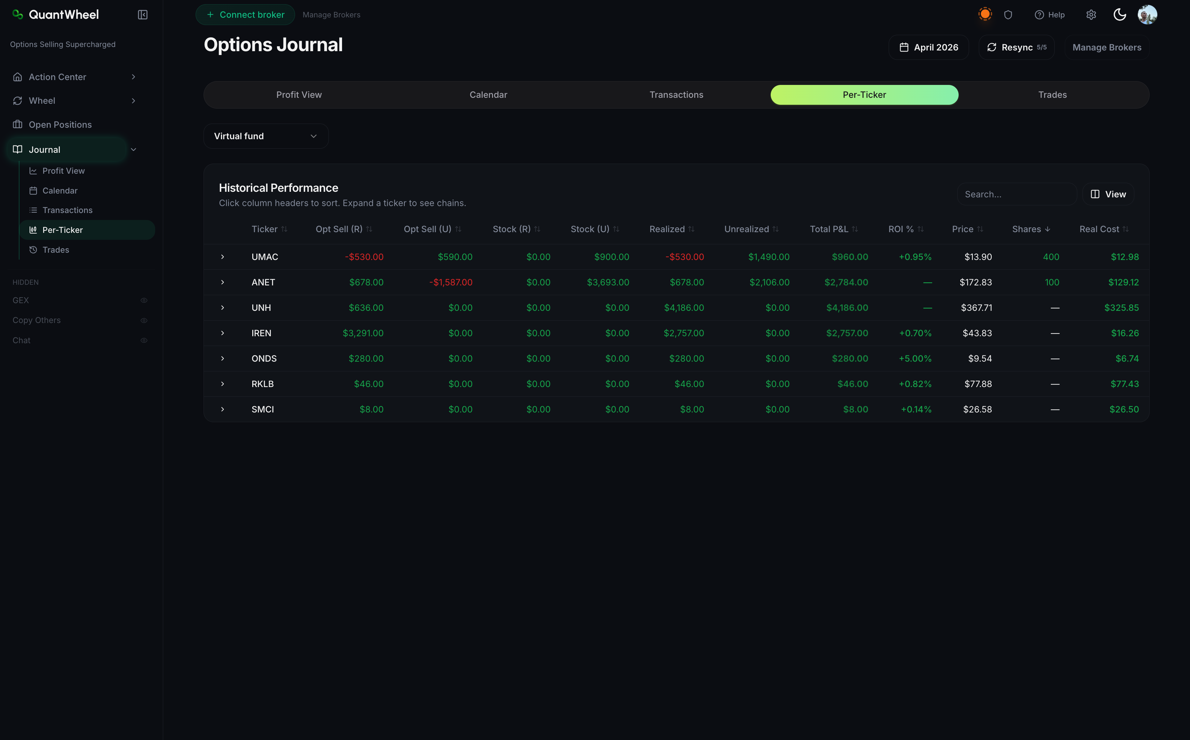1190x740 pixels.
Task: Sort by Shares column
Action: tap(1031, 229)
